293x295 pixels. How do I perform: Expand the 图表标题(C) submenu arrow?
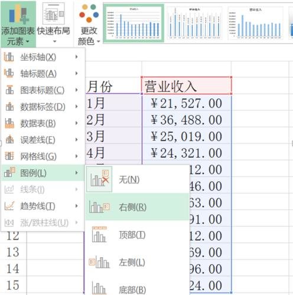[77, 90]
